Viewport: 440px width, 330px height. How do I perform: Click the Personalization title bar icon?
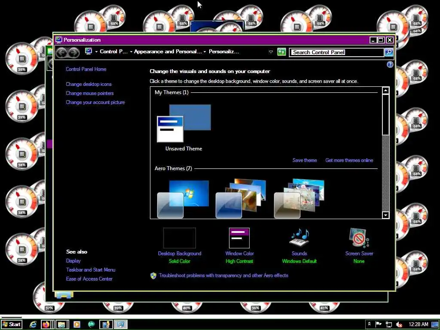click(58, 40)
